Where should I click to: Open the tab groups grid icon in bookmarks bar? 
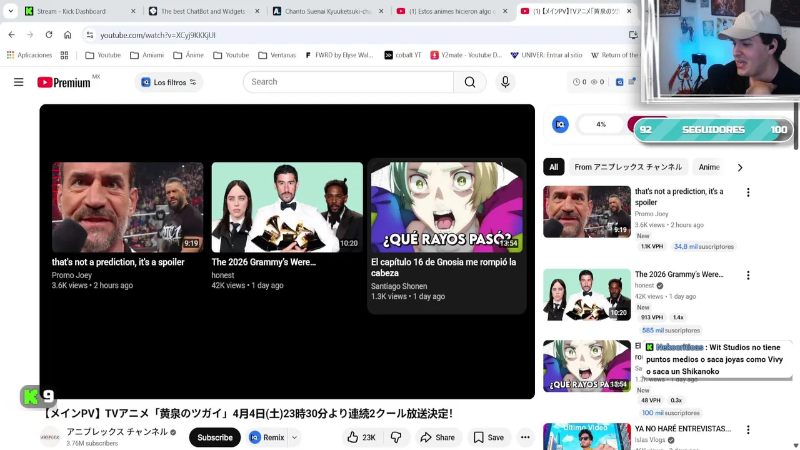[x=64, y=55]
